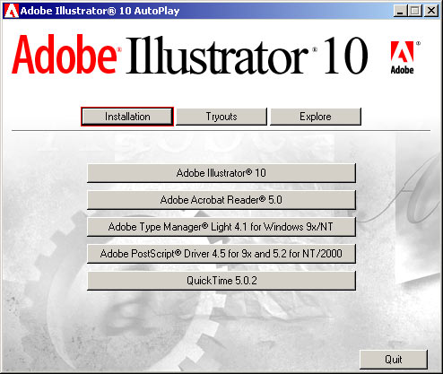
Task: Install Adobe Type Manager Light 4.1
Action: click(221, 227)
